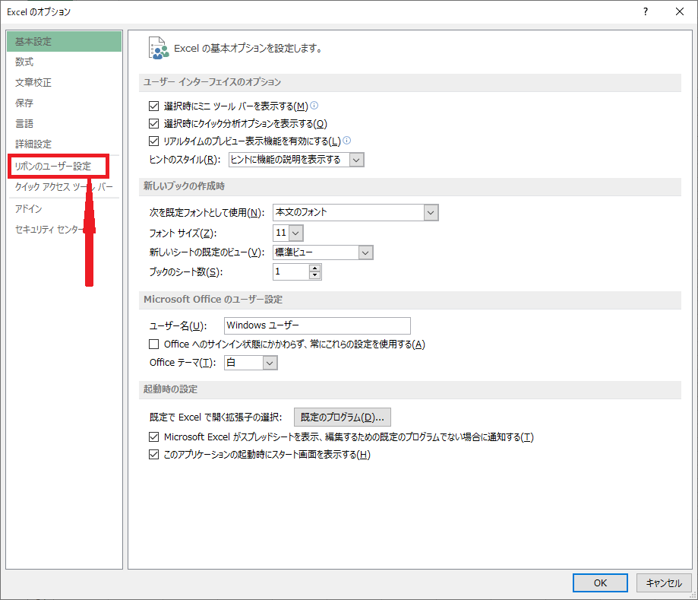Select 数式 category in sidebar
The image size is (698, 600).
[64, 62]
